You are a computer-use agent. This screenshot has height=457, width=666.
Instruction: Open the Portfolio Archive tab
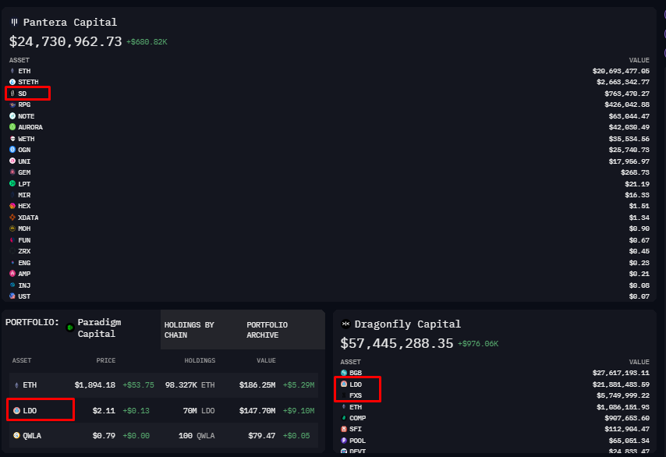(267, 330)
